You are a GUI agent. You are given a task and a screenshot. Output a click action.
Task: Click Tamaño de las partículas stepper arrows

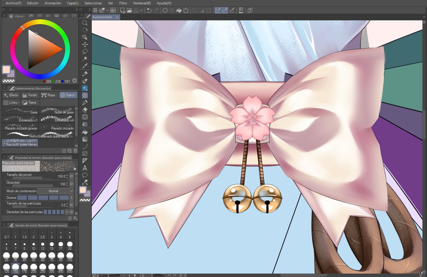[67, 205]
